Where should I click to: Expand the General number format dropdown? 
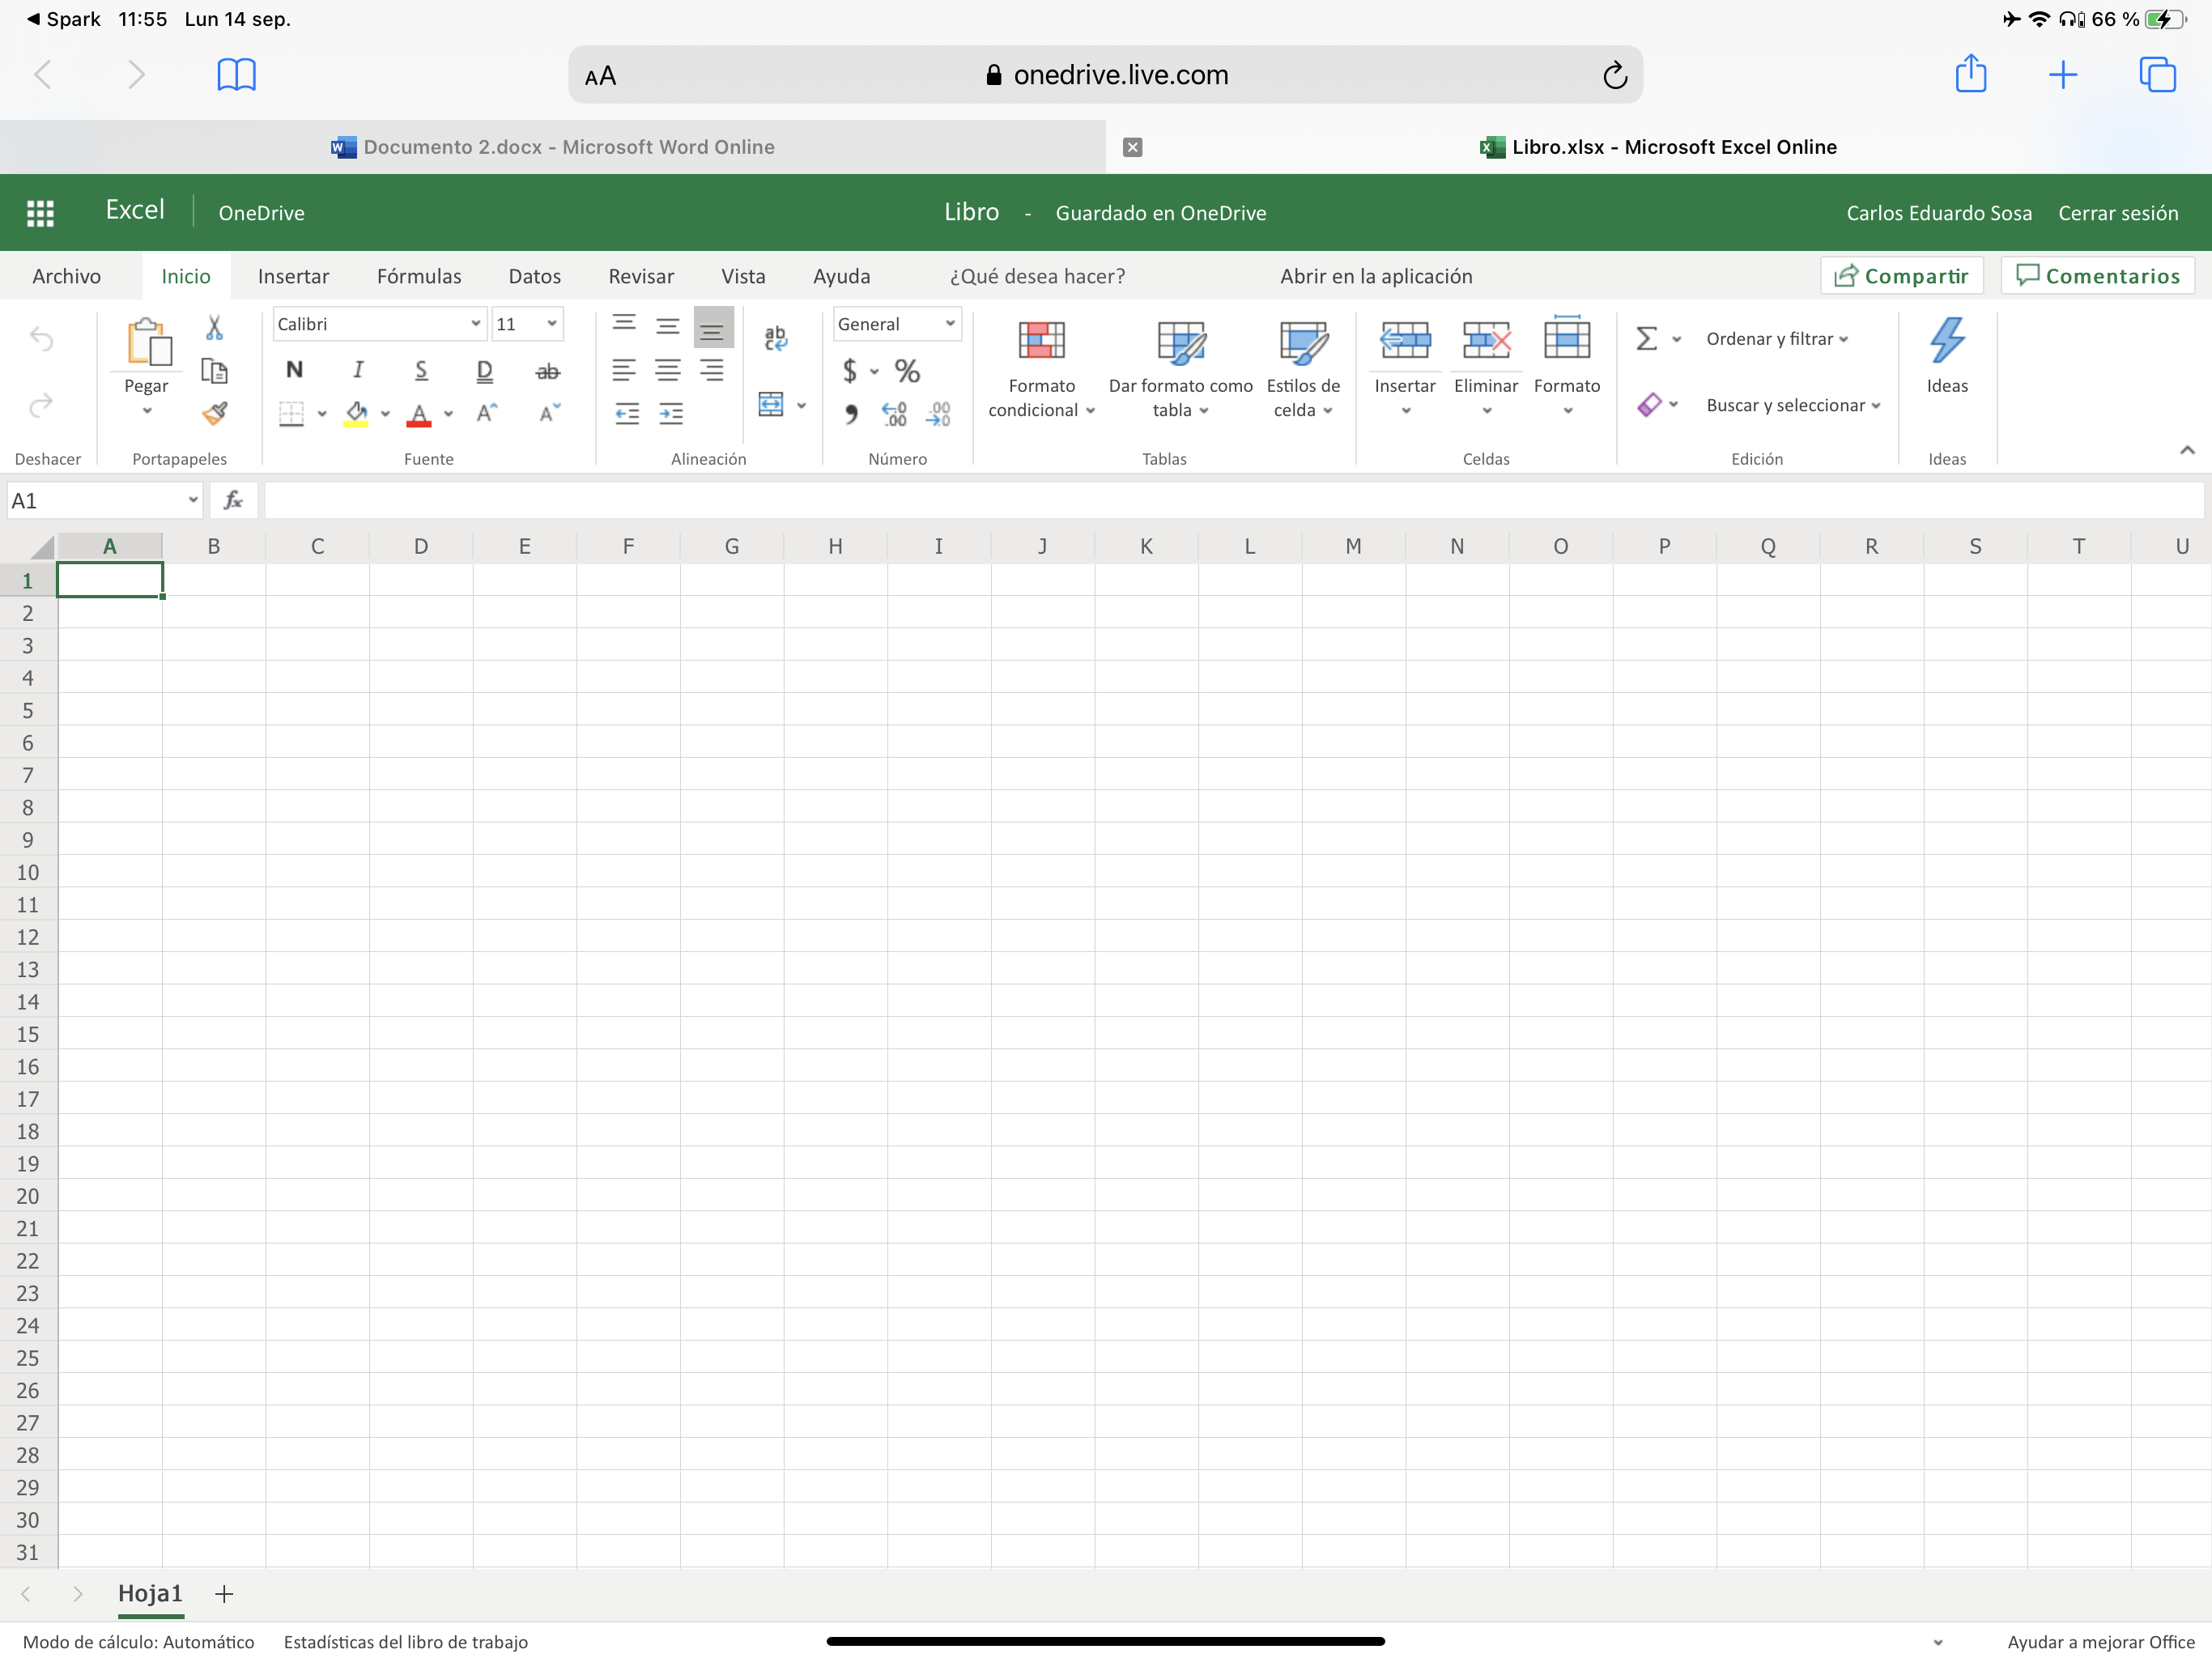point(949,324)
